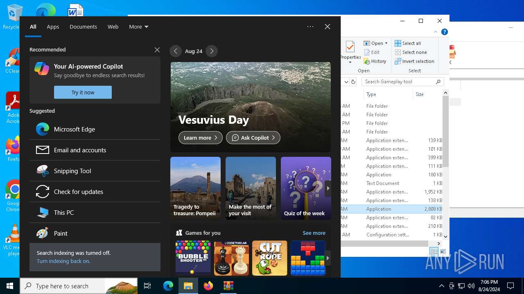Show more story cards with the right arrow
Screen dimensions: 524x294
(328, 188)
